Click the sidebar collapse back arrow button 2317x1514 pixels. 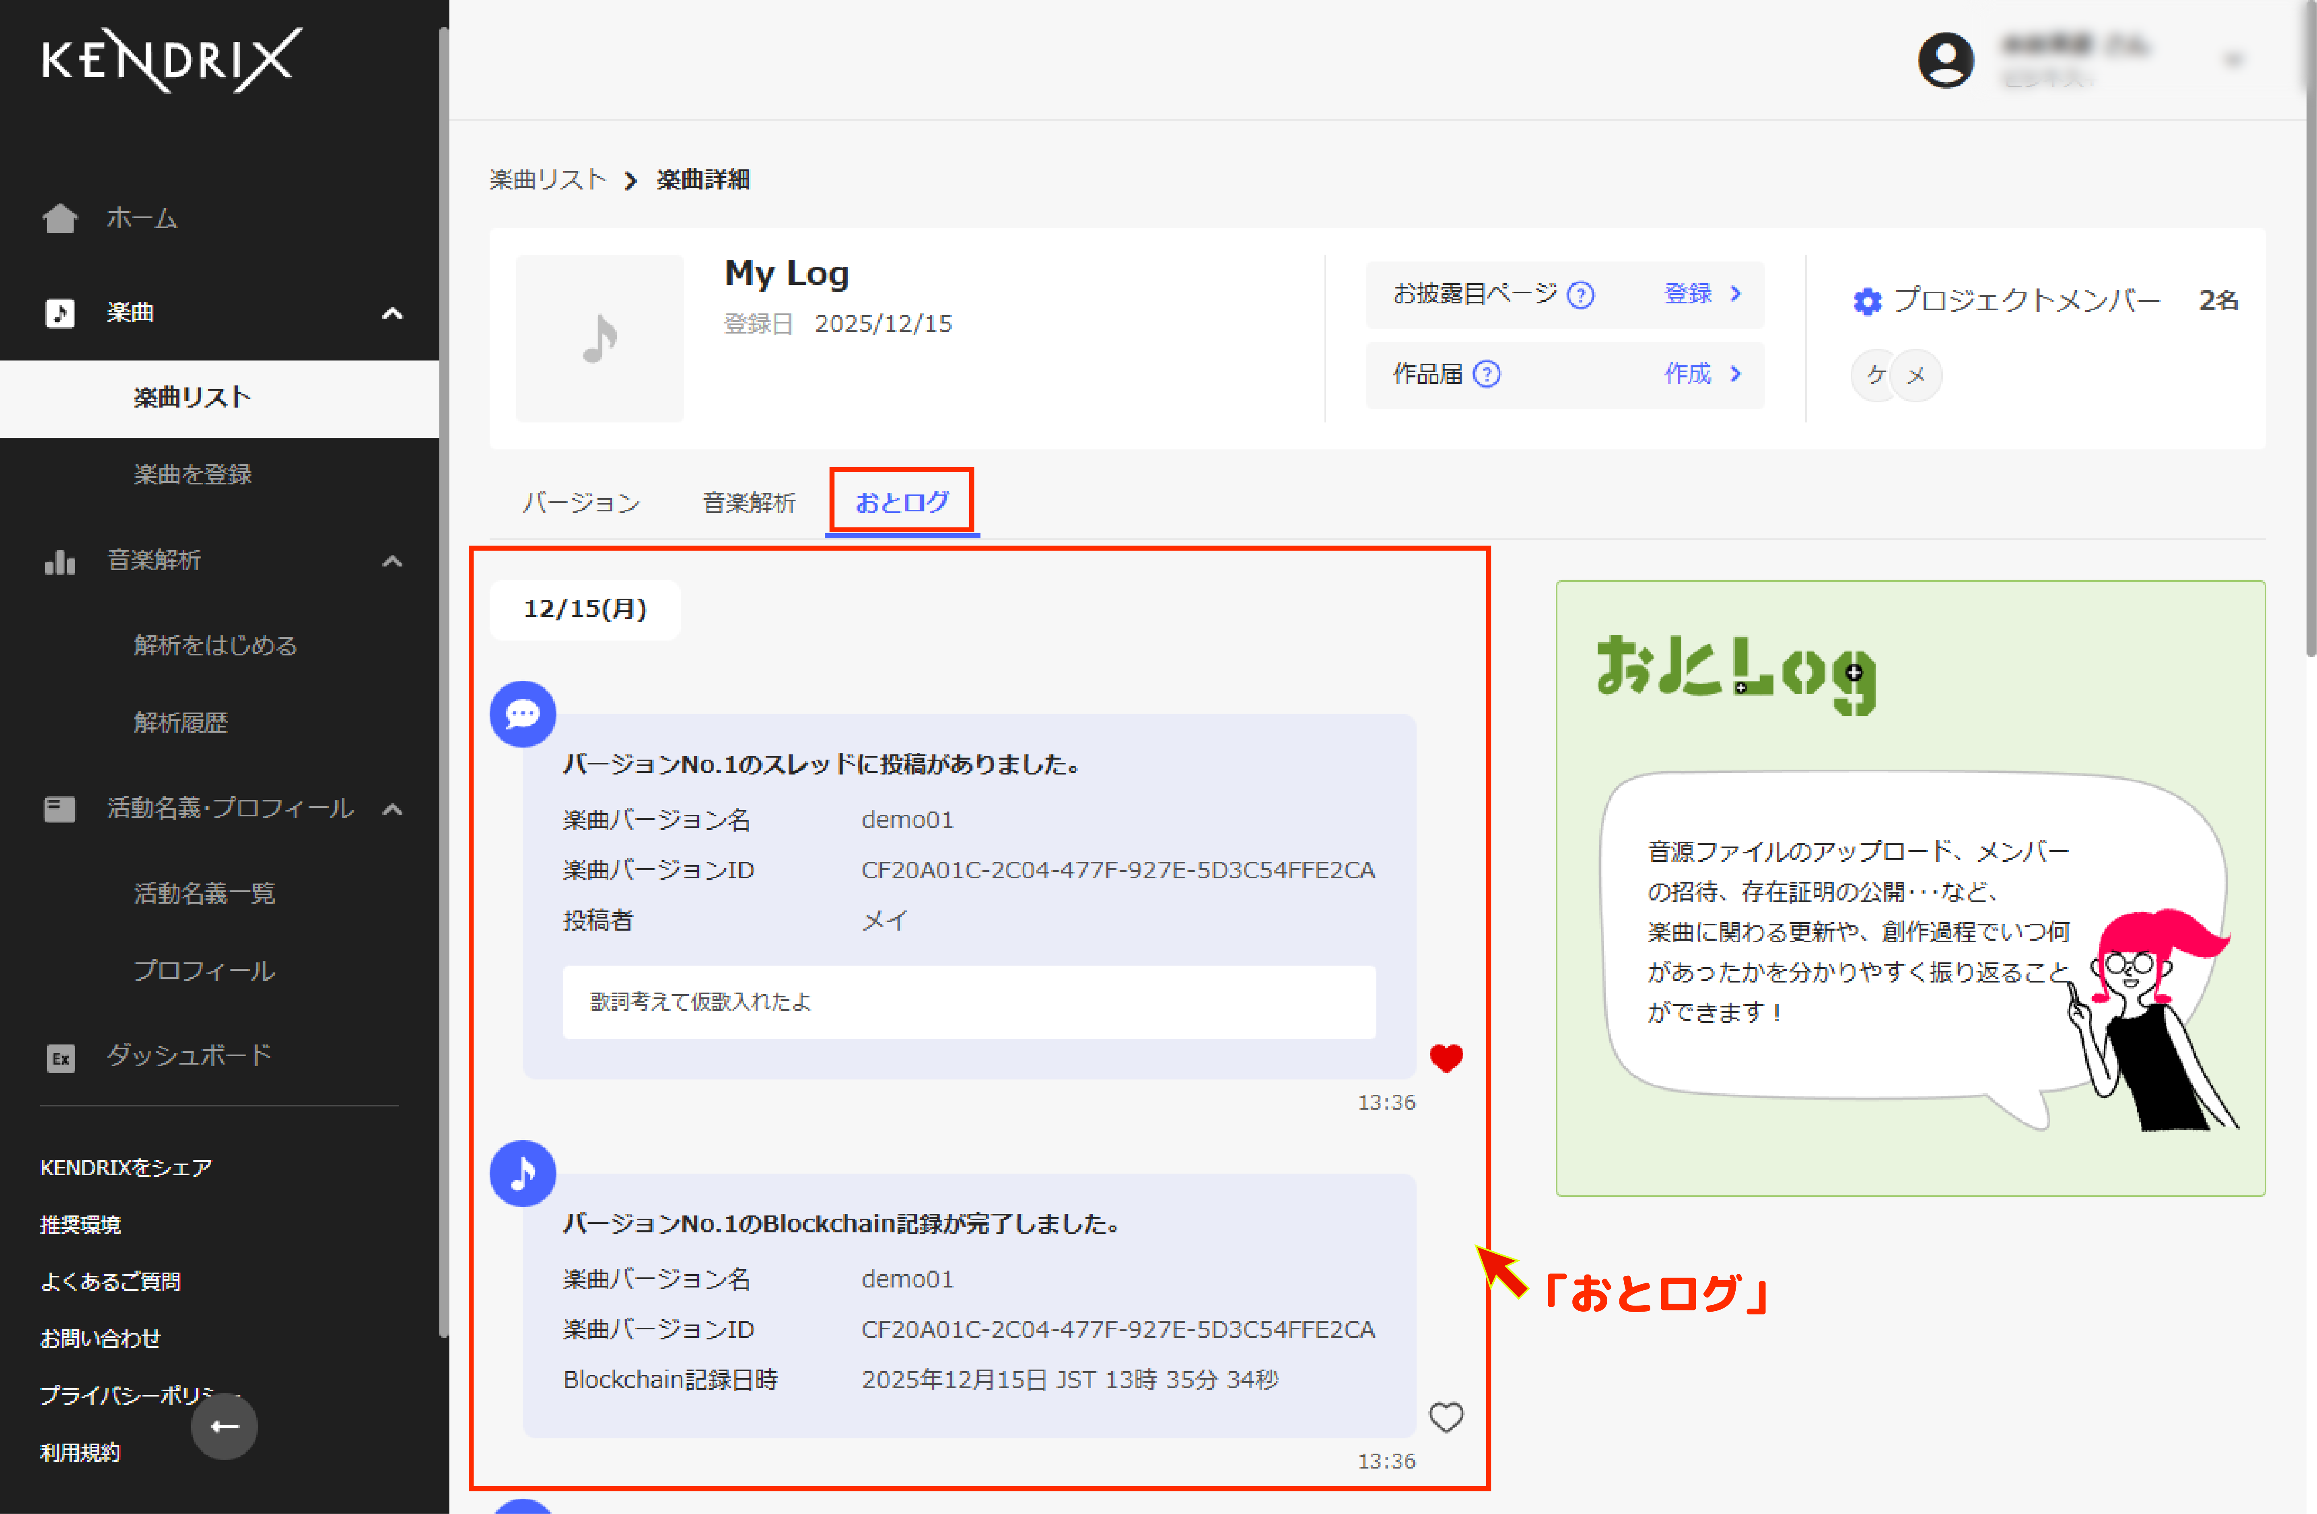tap(224, 1426)
